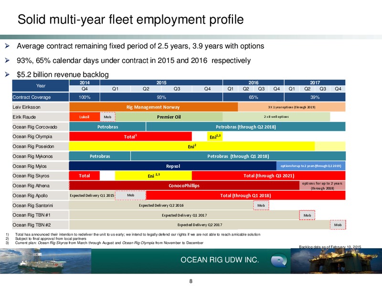This screenshot has height=286, width=382.
Task: Click the 'Premier Oil' green bar
Action: pyautogui.click(x=169, y=117)
